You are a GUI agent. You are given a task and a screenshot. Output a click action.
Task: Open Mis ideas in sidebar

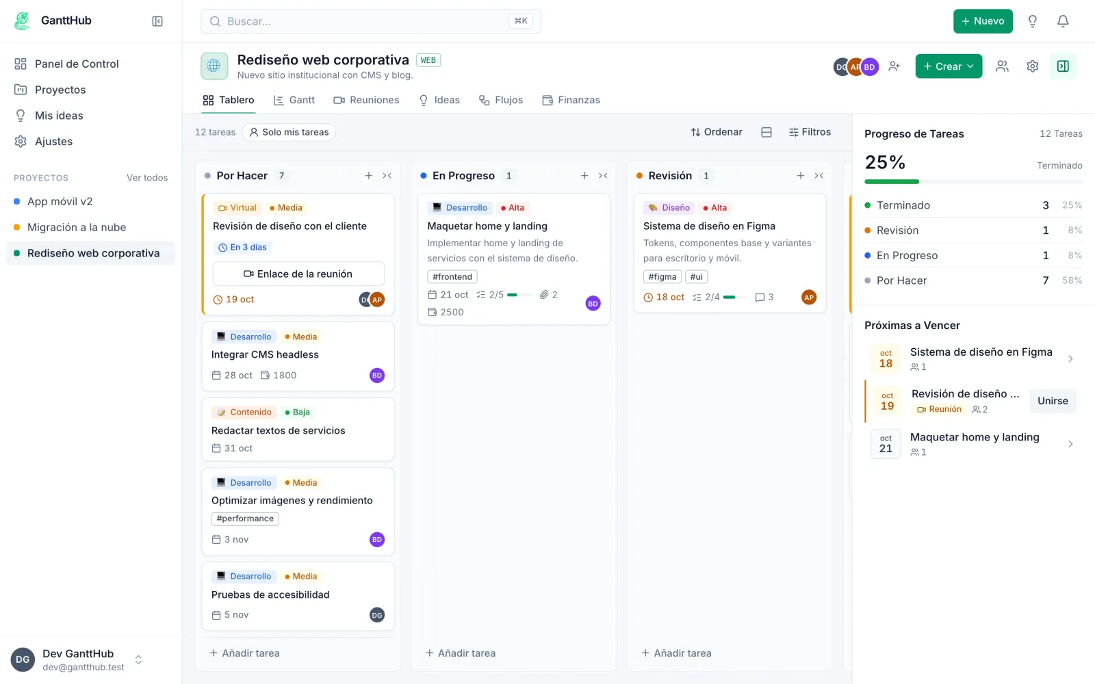(x=91, y=116)
